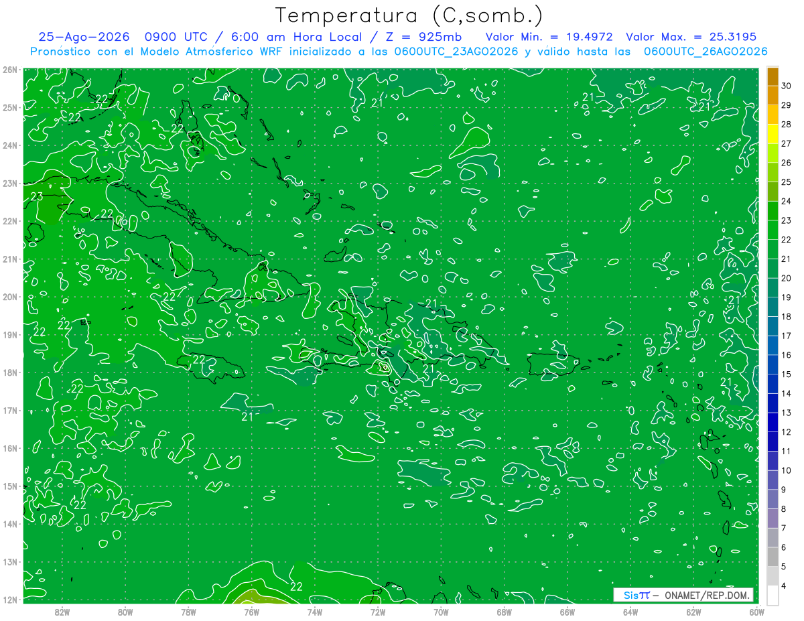
Task: Click the "74W" longitude label
Action: click(314, 612)
